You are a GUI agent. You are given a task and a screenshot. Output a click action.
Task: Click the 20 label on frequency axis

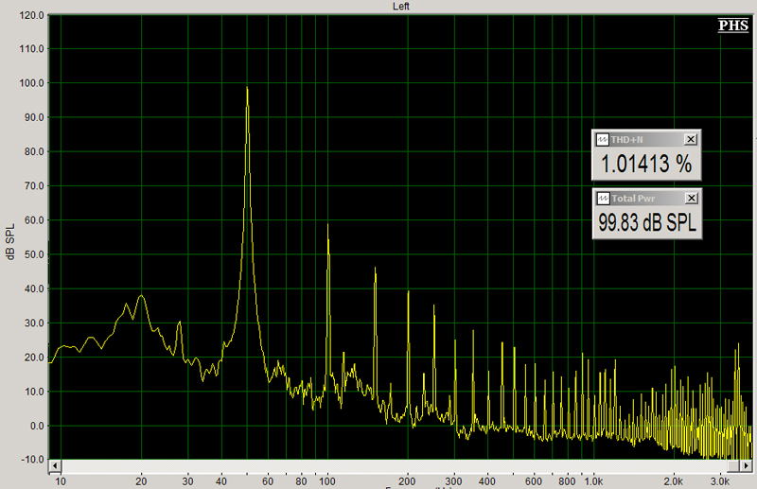coord(141,480)
